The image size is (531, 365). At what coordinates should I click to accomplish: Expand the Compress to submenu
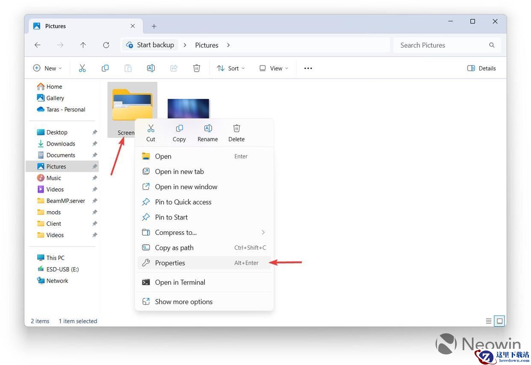[x=204, y=232]
